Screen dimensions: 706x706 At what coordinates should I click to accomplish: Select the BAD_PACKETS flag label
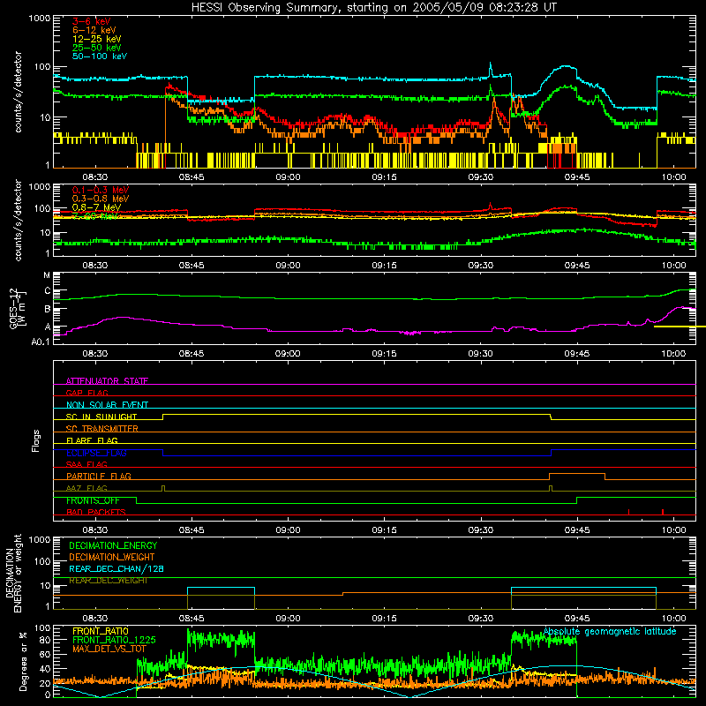coord(96,512)
